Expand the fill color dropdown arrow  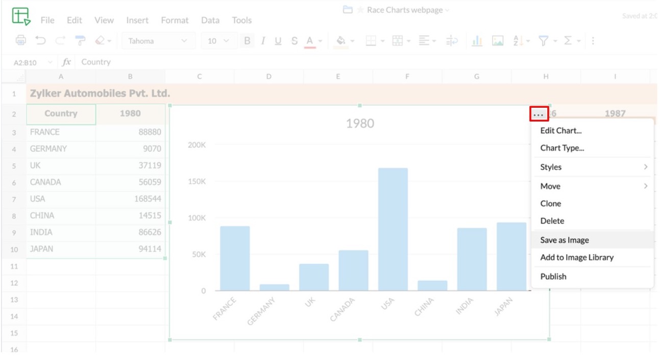point(352,41)
